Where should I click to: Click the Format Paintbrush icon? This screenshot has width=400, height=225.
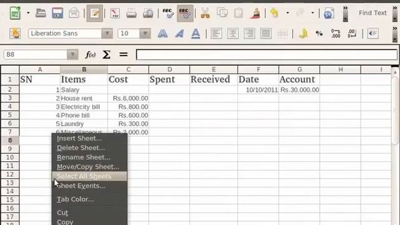255,12
